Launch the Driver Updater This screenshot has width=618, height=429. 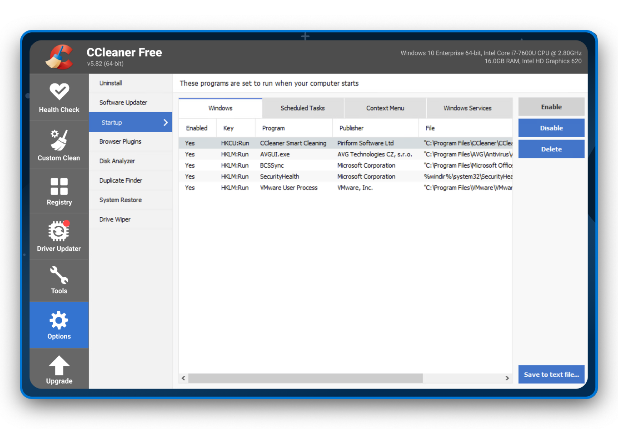pyautogui.click(x=59, y=235)
